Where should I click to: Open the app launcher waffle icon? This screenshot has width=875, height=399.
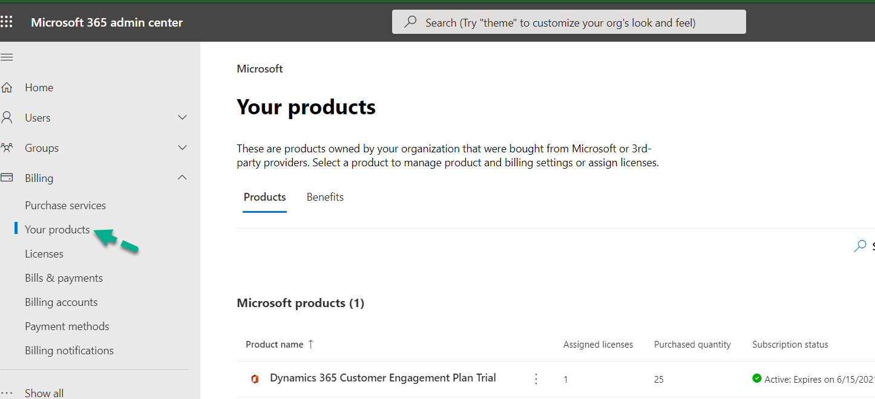7,22
